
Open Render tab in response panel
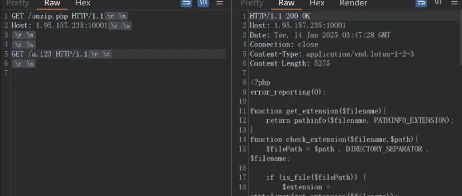pyautogui.click(x=353, y=3)
